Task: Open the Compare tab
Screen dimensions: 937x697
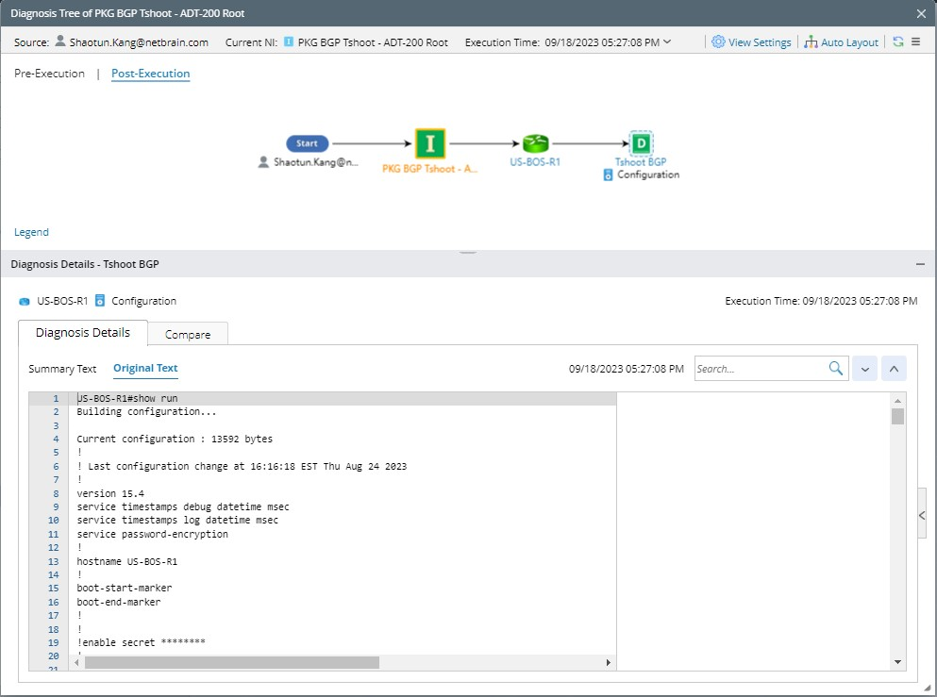Action: click(188, 335)
